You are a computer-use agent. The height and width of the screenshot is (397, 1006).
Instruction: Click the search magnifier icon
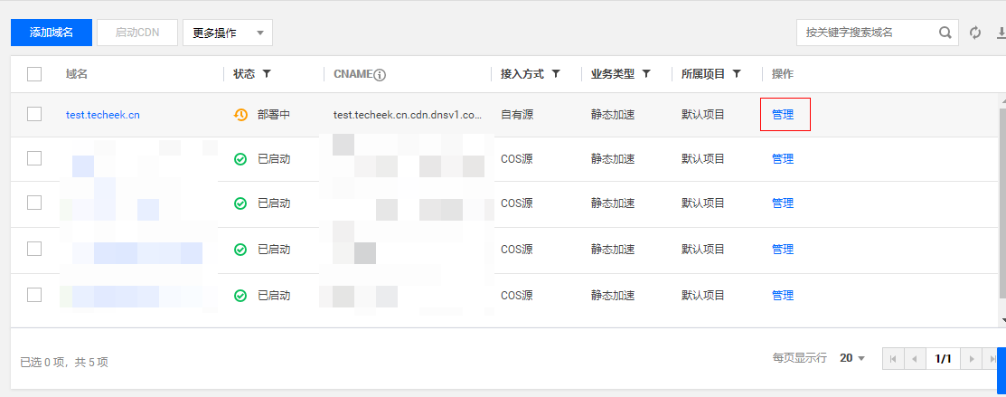tap(945, 33)
